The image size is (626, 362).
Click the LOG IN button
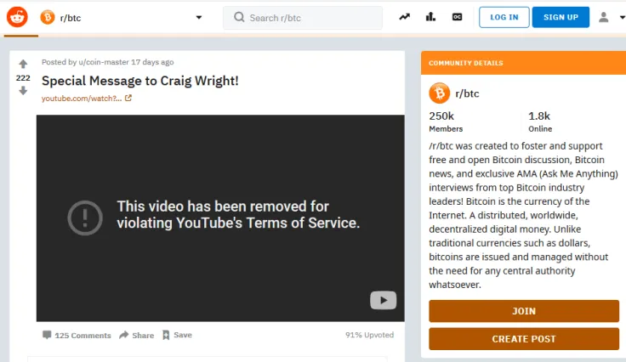click(x=504, y=17)
